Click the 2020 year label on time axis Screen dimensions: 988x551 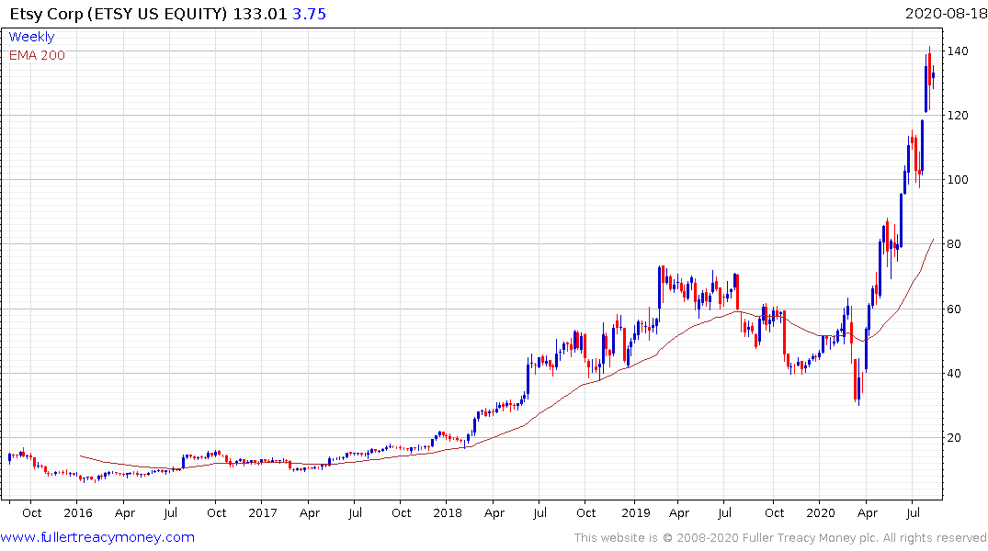tap(821, 512)
